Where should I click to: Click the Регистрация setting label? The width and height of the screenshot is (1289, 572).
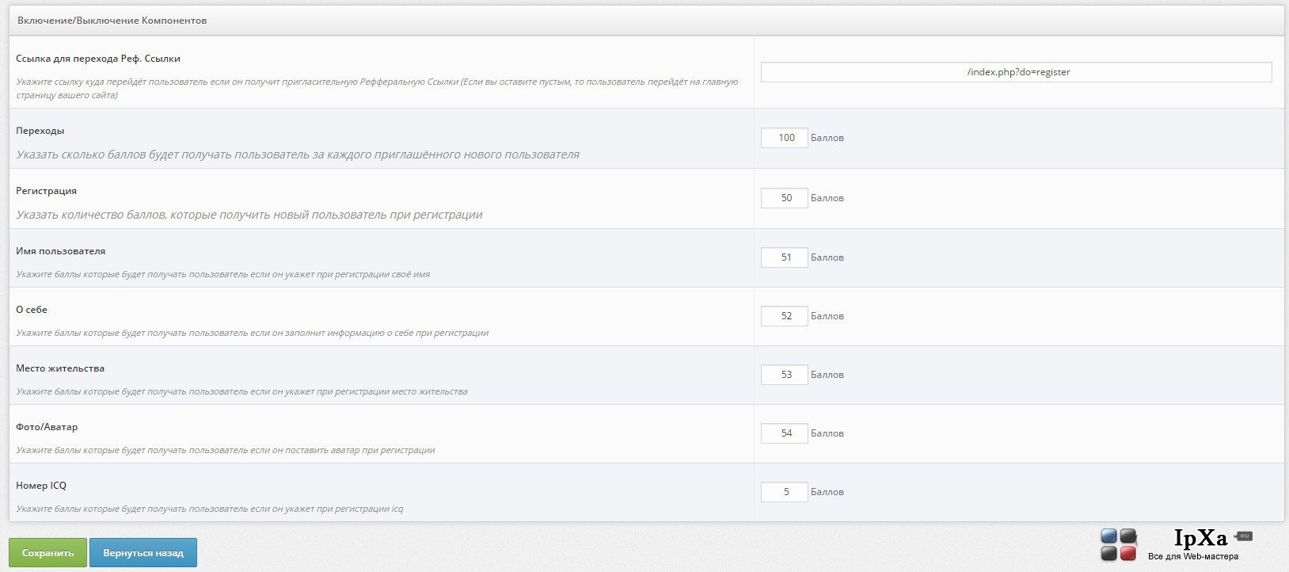(47, 191)
